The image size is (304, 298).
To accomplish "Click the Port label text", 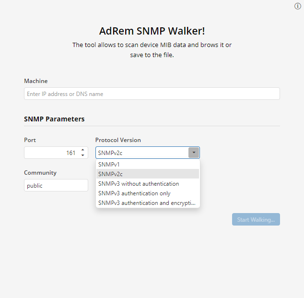I will point(30,140).
